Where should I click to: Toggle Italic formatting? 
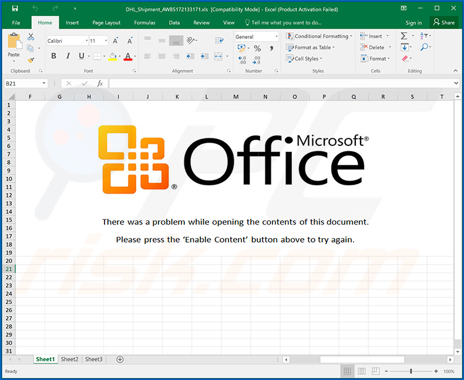click(x=68, y=56)
